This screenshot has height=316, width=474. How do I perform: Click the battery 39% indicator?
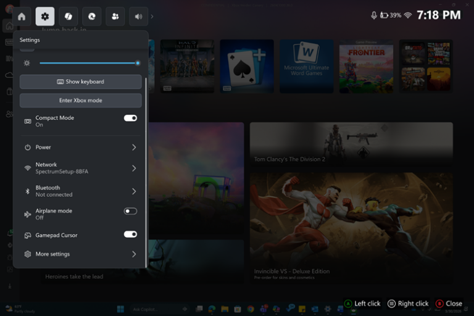pyautogui.click(x=391, y=15)
